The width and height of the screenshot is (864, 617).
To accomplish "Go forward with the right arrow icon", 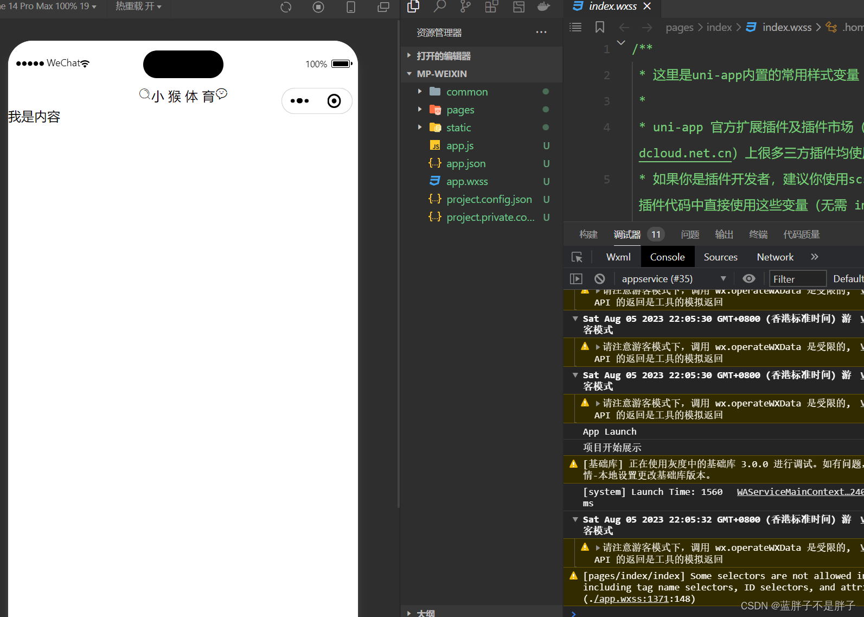I will [x=647, y=27].
